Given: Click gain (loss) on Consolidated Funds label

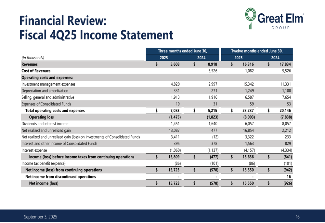Looking at the screenshot, I should 81,137.
